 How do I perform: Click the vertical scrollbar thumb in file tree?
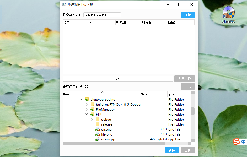[193, 111]
